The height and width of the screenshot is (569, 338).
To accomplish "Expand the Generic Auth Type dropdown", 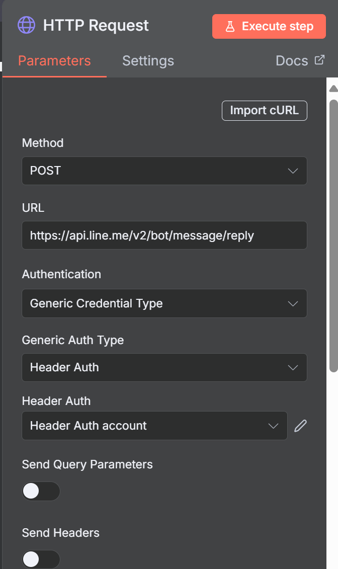I will pyautogui.click(x=164, y=368).
